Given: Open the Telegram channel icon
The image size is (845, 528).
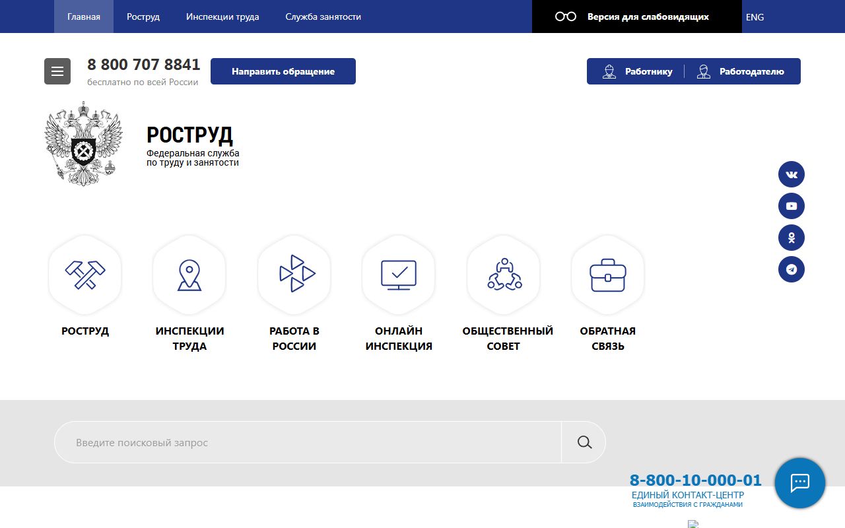Looking at the screenshot, I should point(792,269).
